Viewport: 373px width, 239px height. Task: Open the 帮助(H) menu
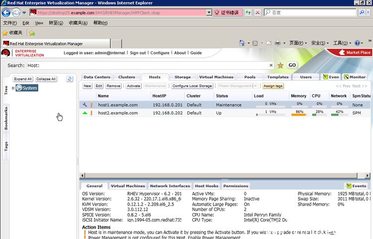pyautogui.click(x=100, y=23)
